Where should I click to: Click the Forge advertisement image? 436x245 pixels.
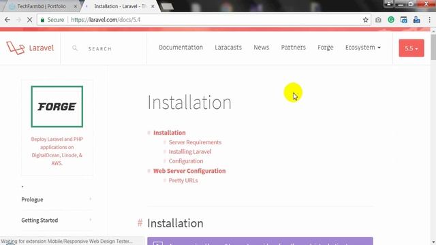[x=57, y=106]
